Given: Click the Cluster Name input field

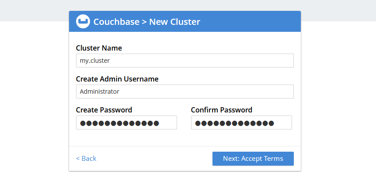Looking at the screenshot, I should 185,61.
